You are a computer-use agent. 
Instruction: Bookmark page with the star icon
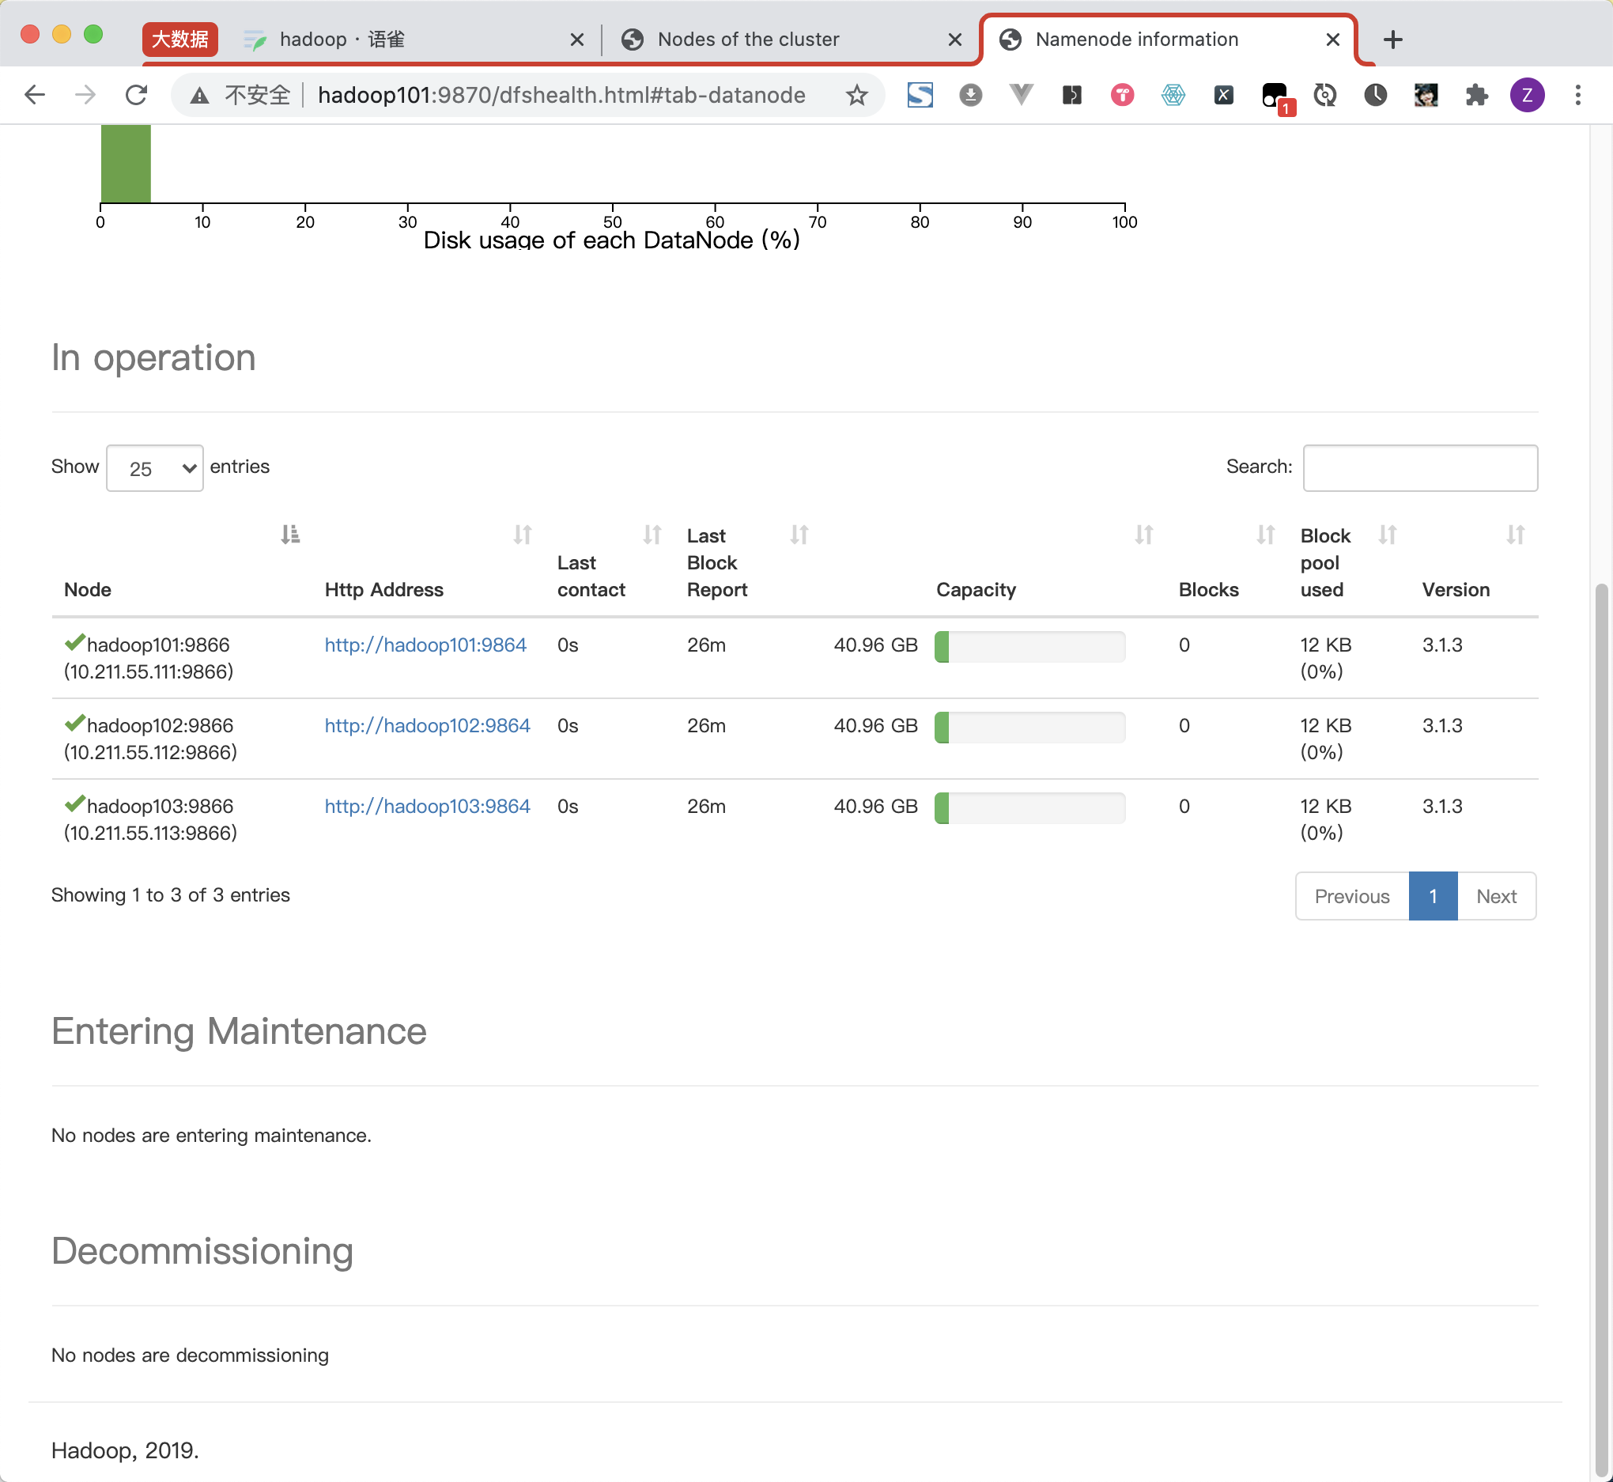(x=857, y=95)
